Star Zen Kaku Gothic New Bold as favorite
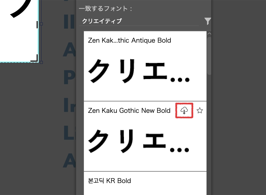The height and width of the screenshot is (195, 266). point(199,111)
